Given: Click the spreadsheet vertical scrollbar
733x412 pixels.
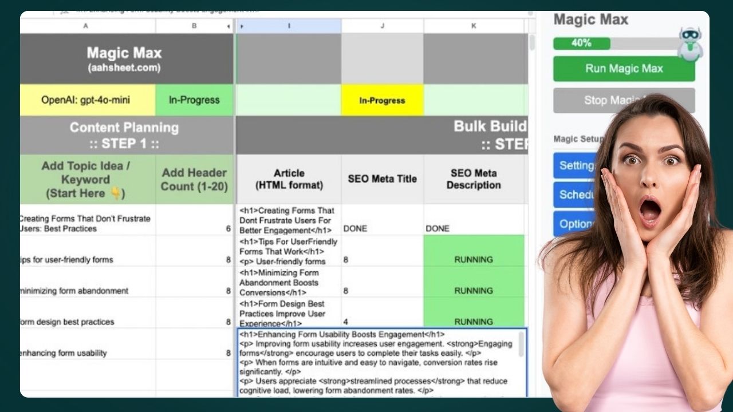Looking at the screenshot, I should (x=532, y=43).
